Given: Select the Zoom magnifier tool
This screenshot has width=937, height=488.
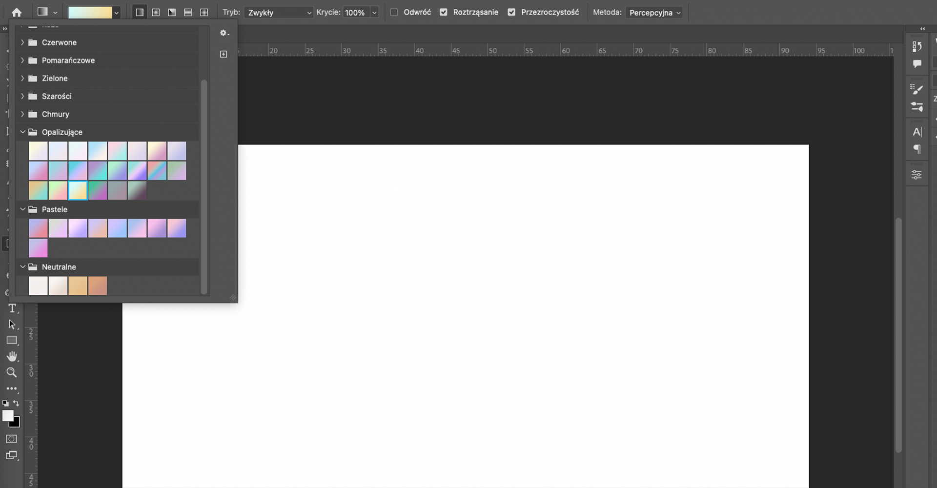Looking at the screenshot, I should [12, 373].
